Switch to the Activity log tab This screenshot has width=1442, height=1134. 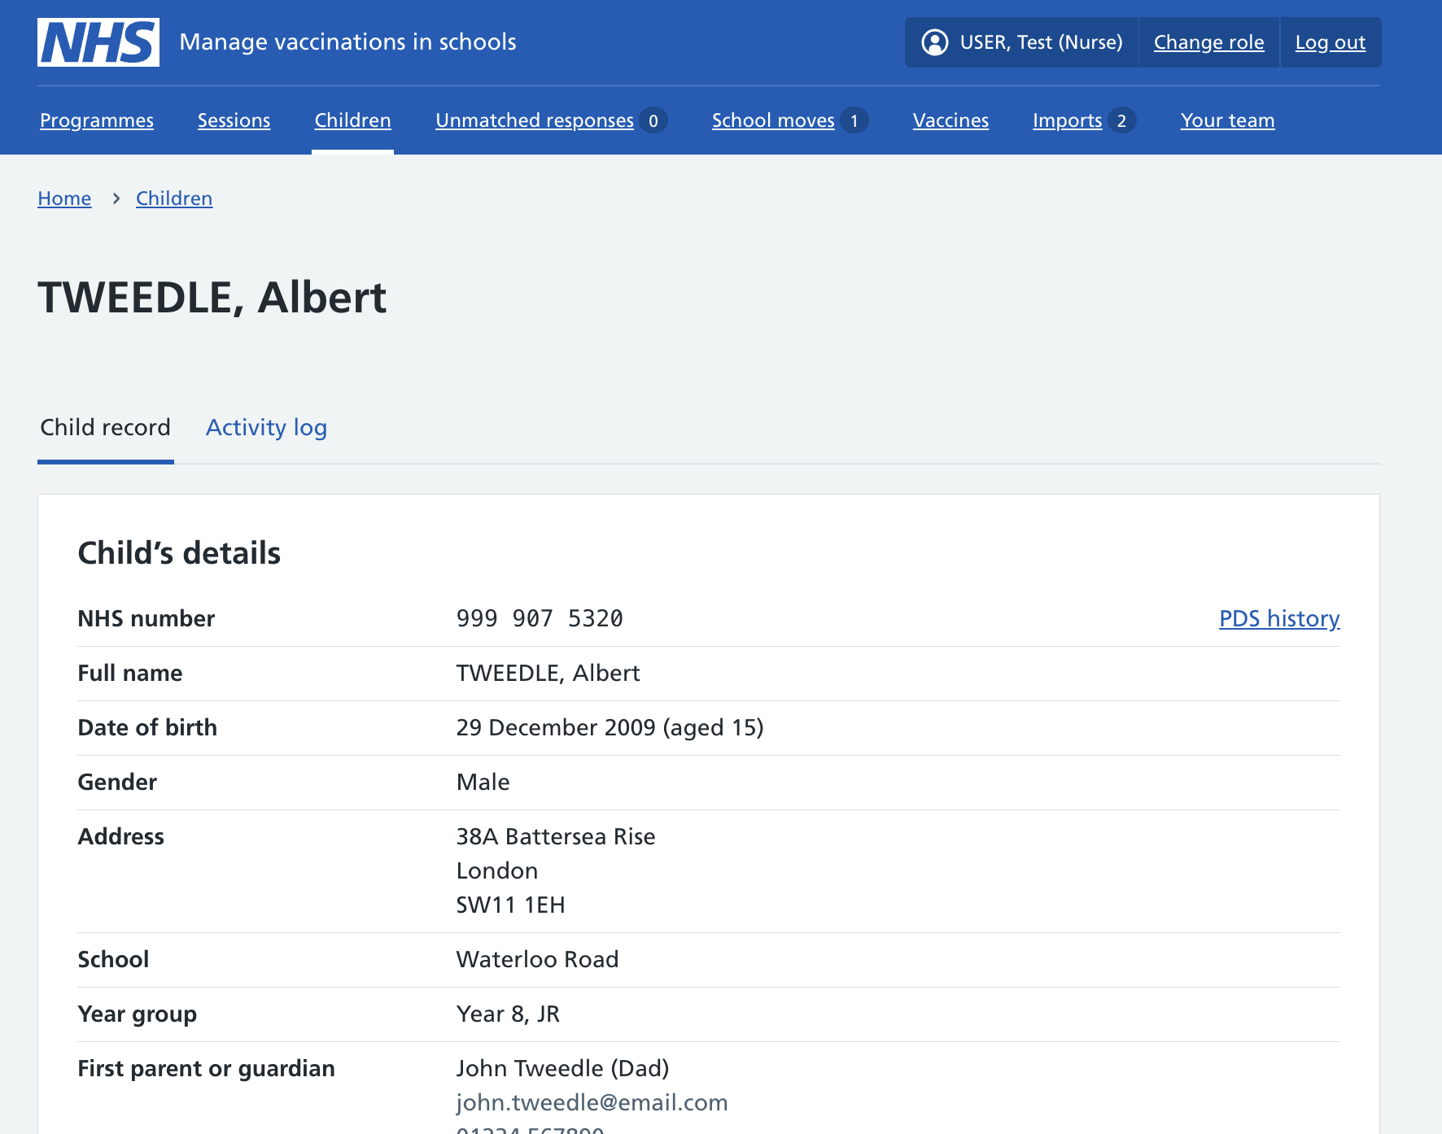(266, 428)
